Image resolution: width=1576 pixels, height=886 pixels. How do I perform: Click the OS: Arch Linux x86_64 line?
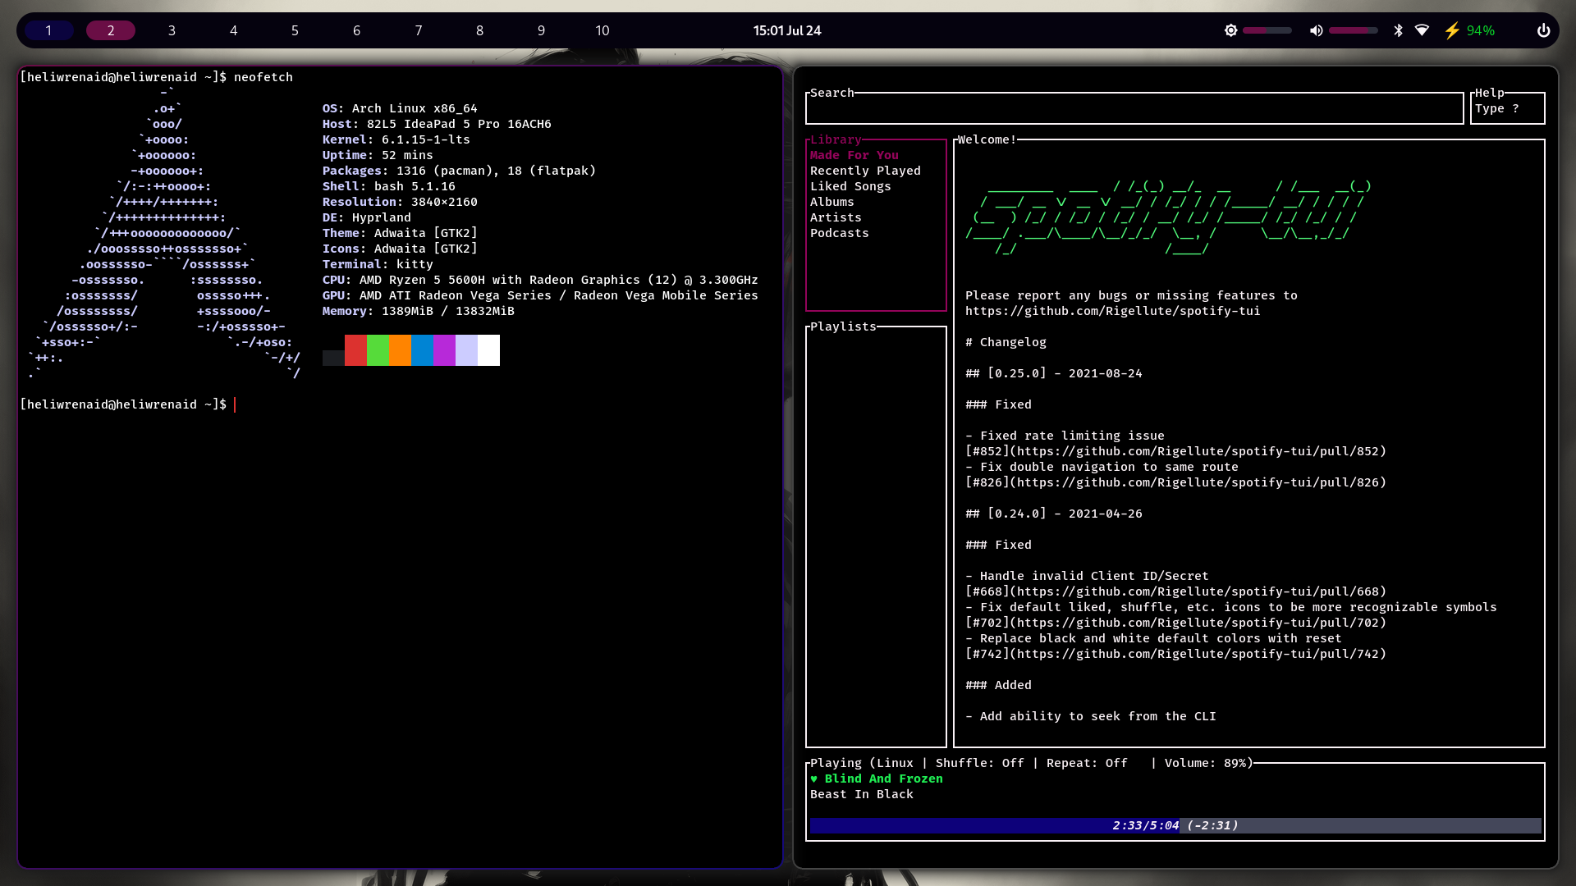click(x=399, y=108)
